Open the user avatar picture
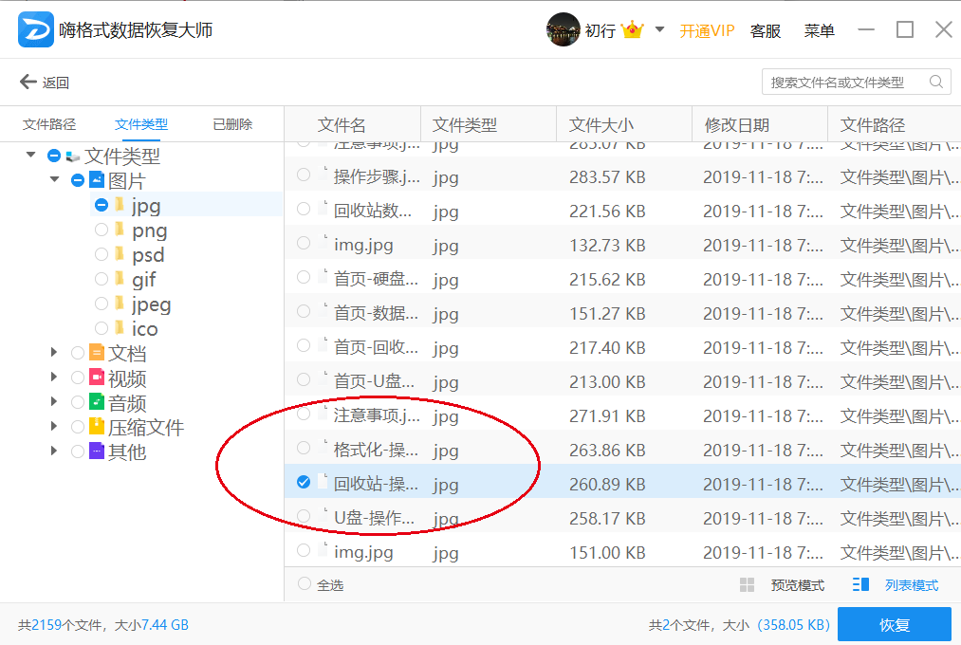 (563, 29)
